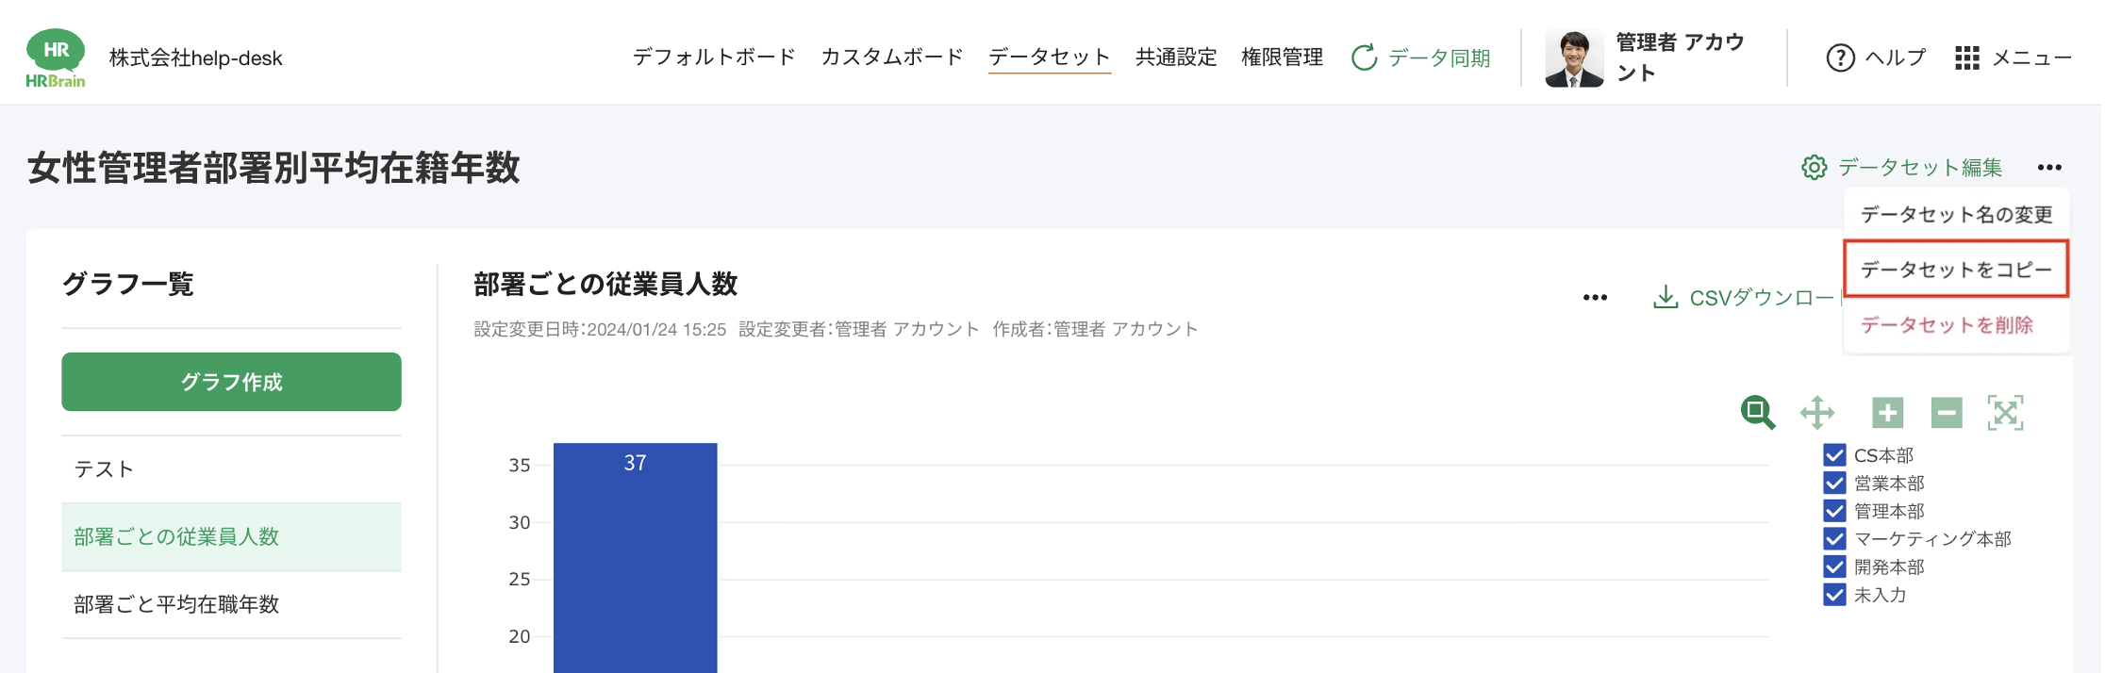Uncheck the 営業本部 legend checkbox

1834,484
